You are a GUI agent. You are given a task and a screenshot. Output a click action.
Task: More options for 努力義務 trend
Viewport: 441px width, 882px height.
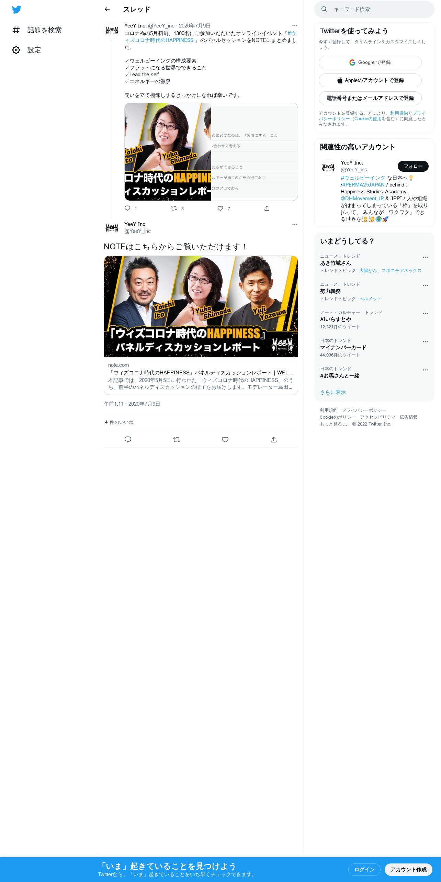click(x=425, y=285)
